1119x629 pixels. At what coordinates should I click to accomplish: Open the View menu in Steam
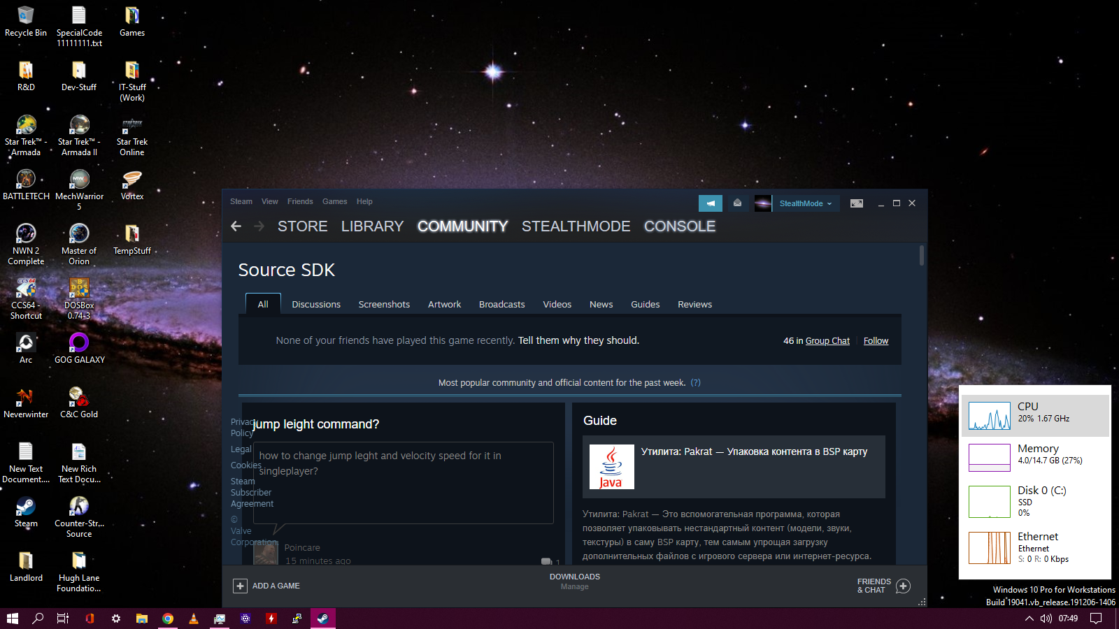(x=269, y=201)
